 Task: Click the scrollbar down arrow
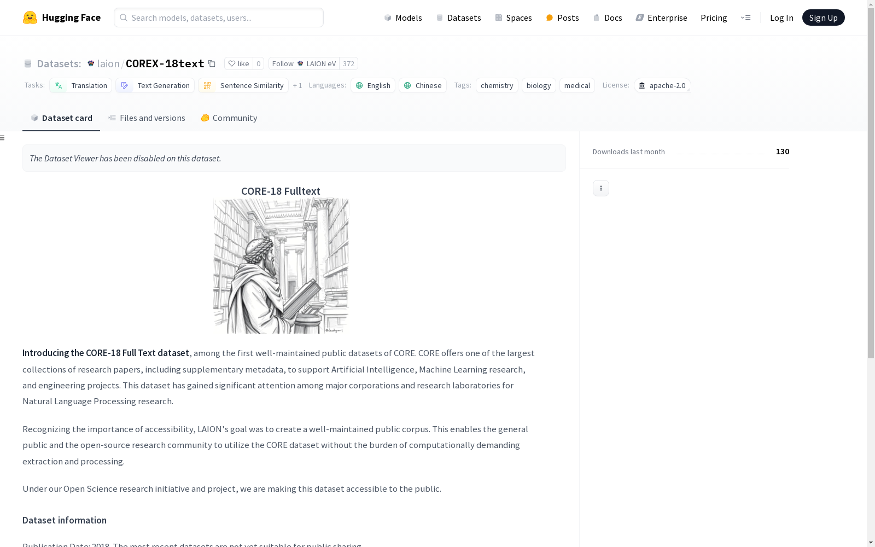click(x=871, y=543)
